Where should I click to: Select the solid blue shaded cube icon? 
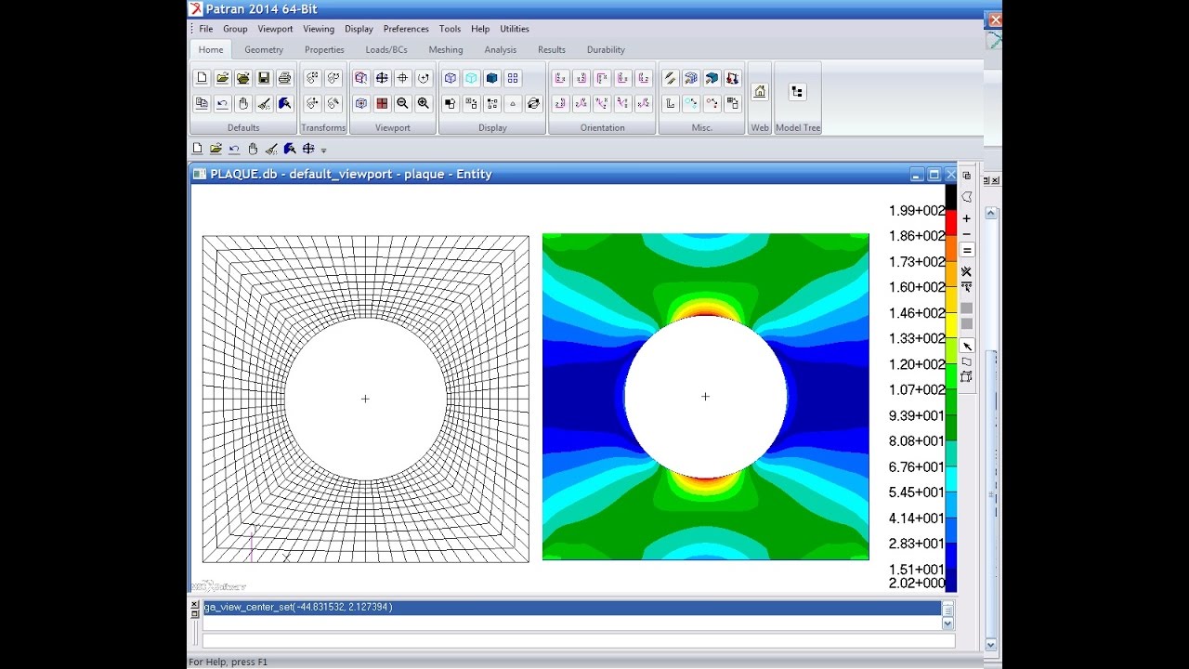pos(492,78)
